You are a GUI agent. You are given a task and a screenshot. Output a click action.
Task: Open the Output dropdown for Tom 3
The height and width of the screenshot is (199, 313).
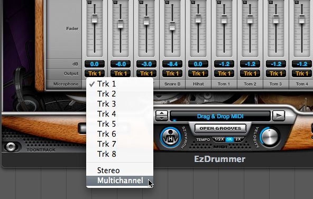[276, 73]
